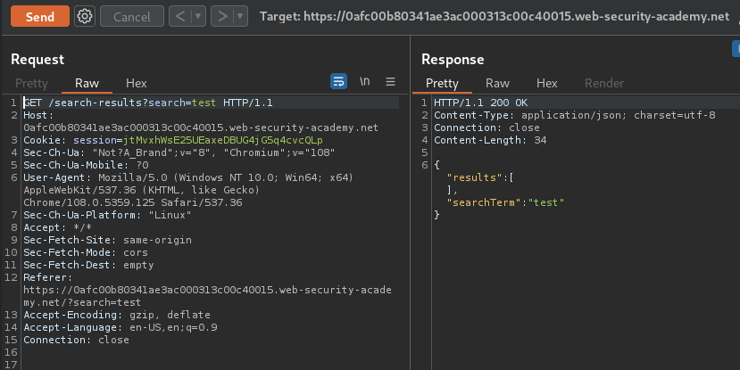Screen dimensions: 740x370
Task: Click the "searchTerm":"test" JSON entry
Action: click(505, 202)
